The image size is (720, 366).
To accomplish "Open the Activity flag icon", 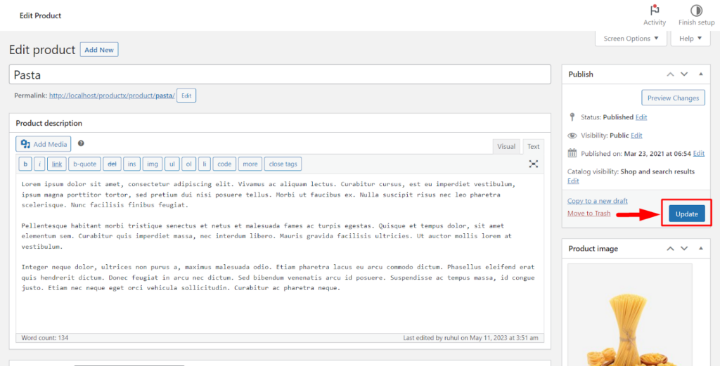I will [655, 10].
